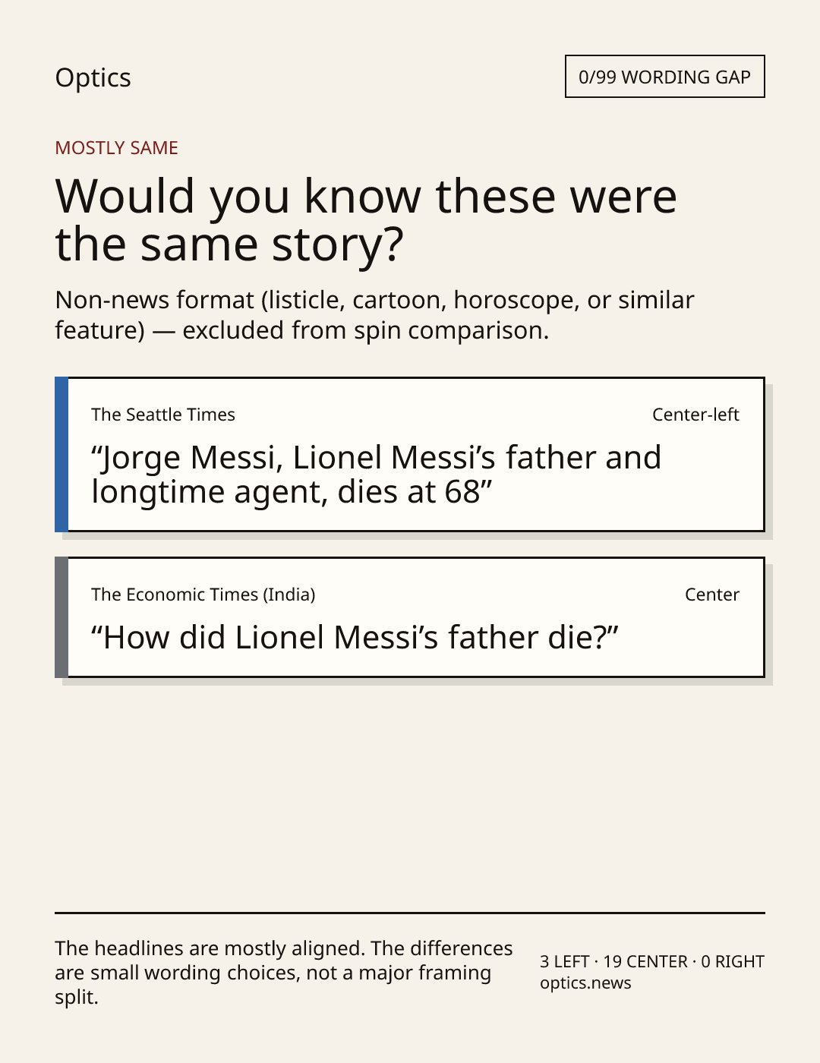Click the Jorge Messi dies at 68 headline
The image size is (820, 1063).
(x=376, y=475)
